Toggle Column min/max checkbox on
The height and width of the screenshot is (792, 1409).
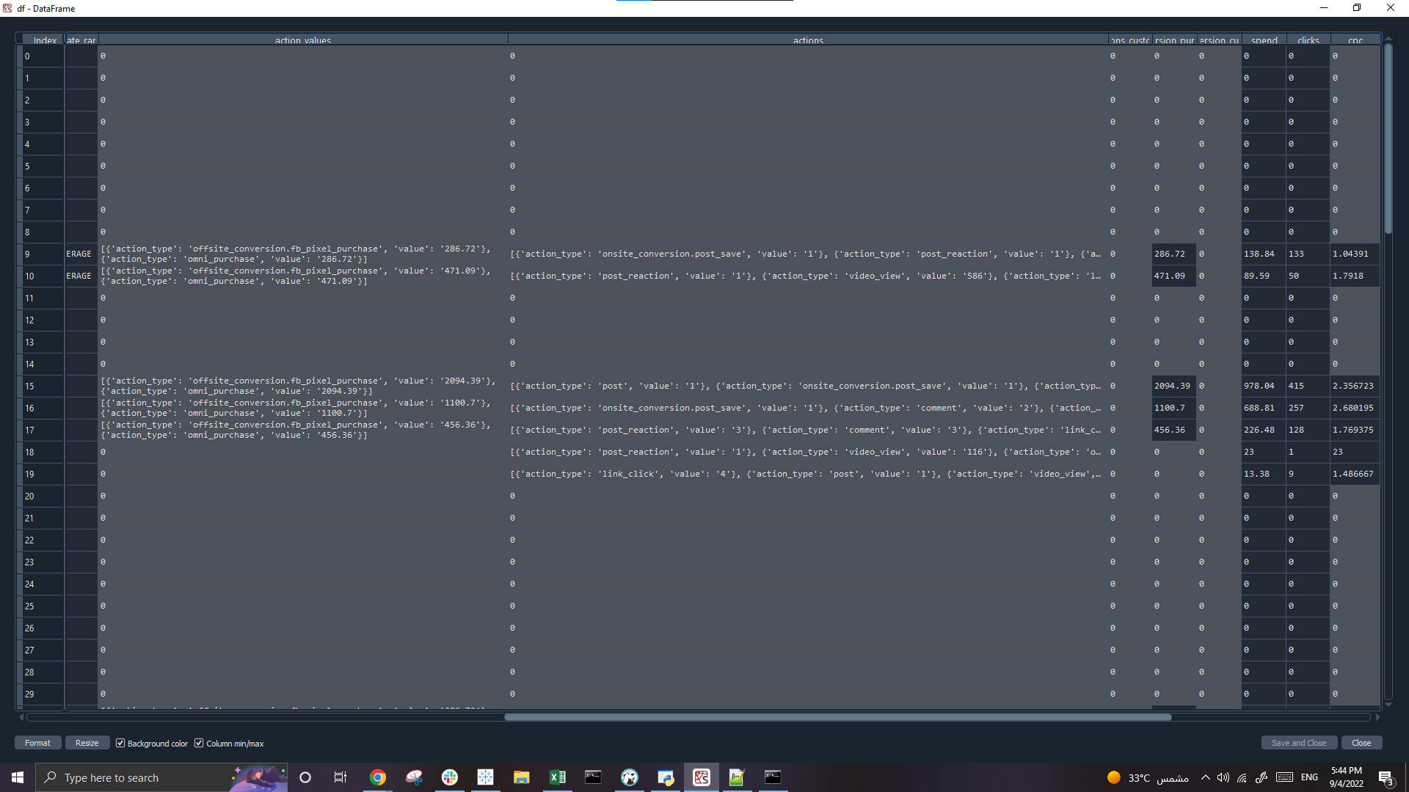[x=200, y=743]
